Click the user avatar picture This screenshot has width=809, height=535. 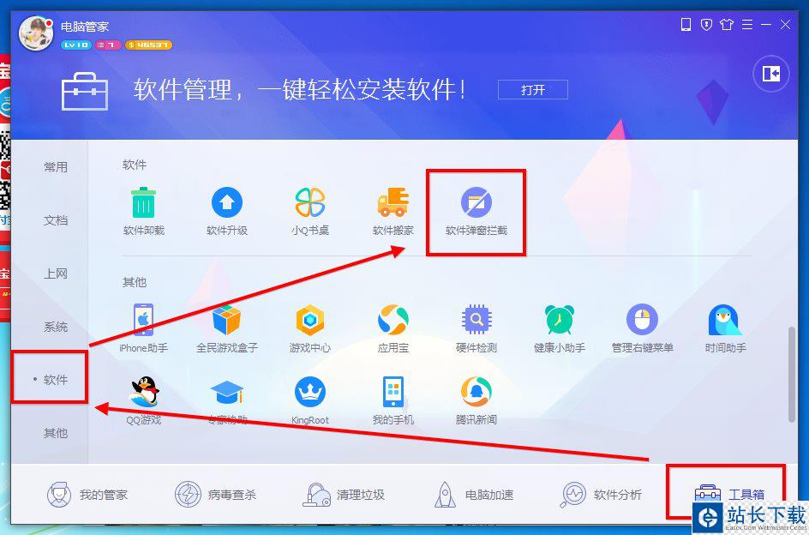click(x=36, y=34)
